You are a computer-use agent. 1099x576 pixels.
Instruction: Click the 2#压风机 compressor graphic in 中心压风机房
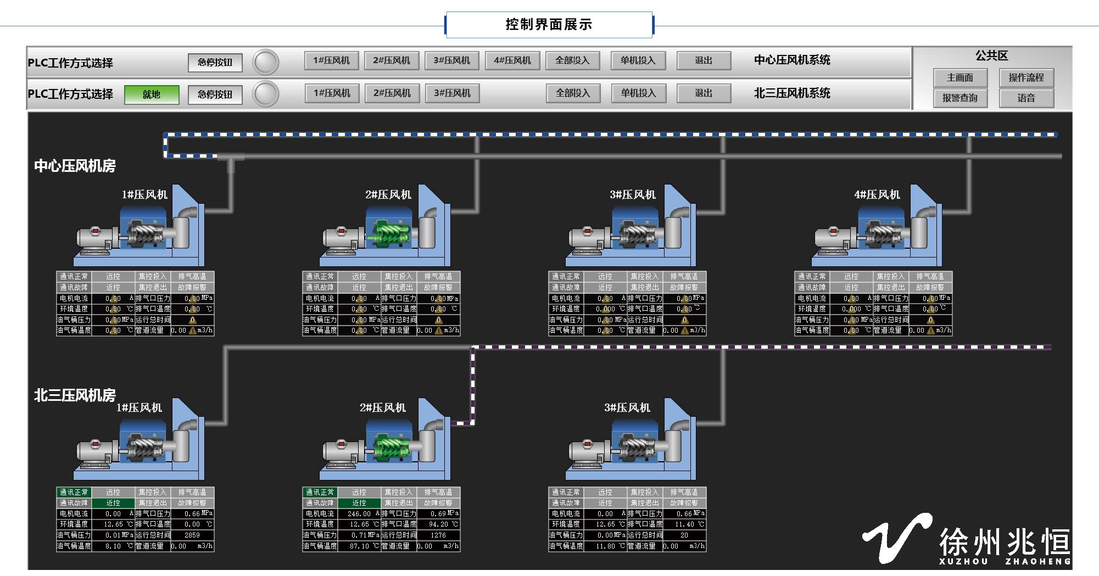click(386, 231)
